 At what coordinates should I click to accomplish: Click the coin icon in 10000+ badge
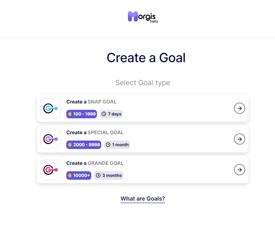70,176
